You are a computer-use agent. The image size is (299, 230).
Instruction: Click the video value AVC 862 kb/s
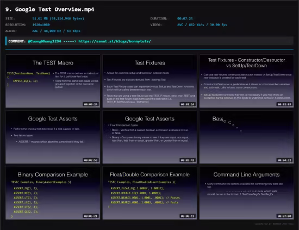point(202,25)
